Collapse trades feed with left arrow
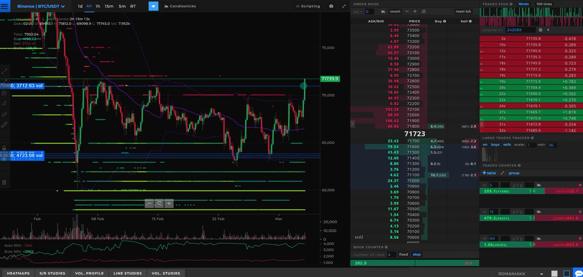 [548, 30]
